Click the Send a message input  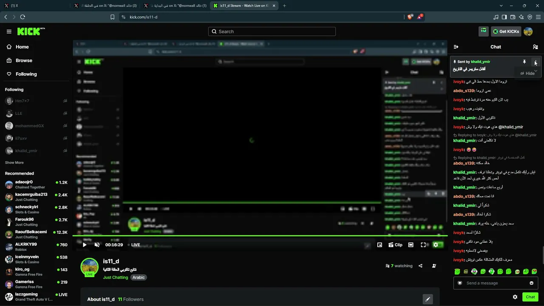[x=496, y=283]
